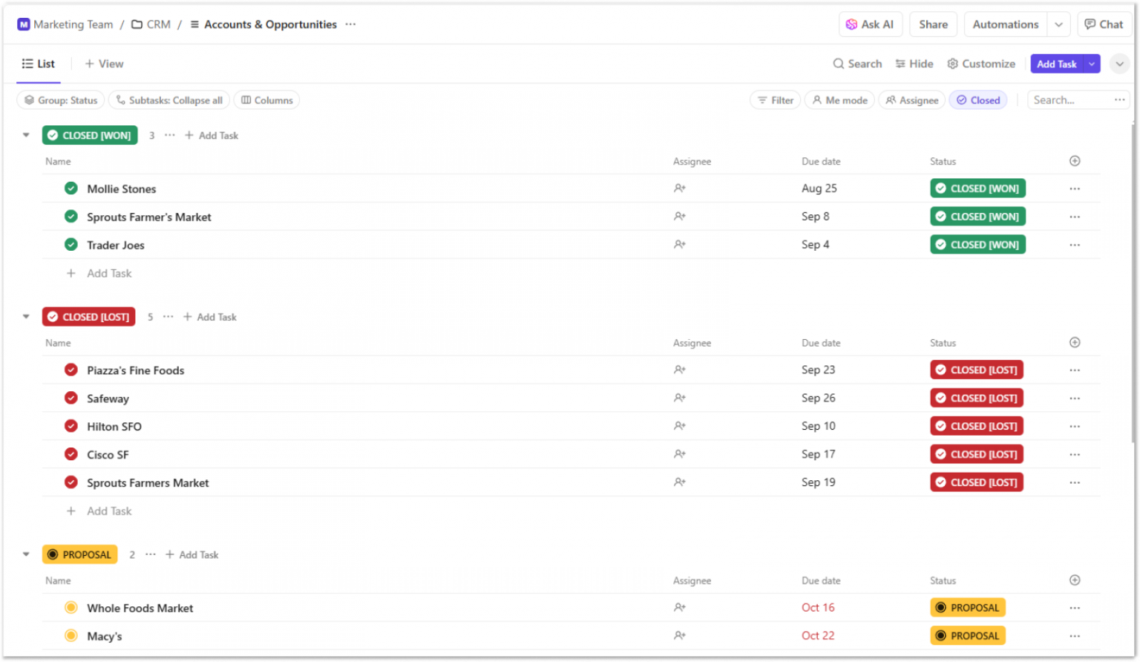
Task: Open more options for Mollie Stones row
Action: coord(1075,189)
